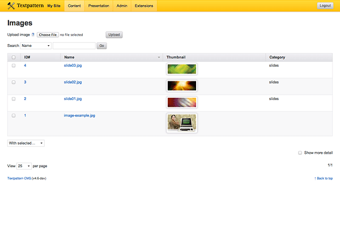The width and height of the screenshot is (340, 226).
Task: Check the box for slide03.jpg row
Action: coord(14,66)
